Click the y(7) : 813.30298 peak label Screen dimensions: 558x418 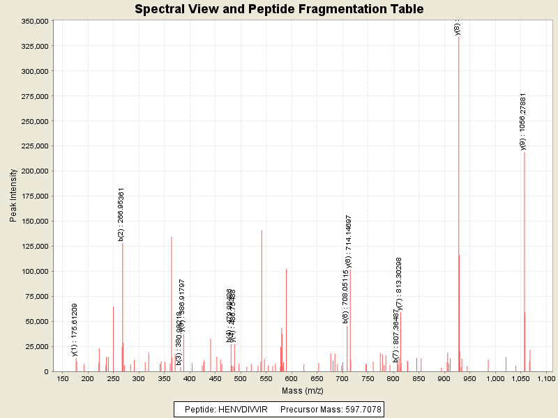click(x=399, y=283)
